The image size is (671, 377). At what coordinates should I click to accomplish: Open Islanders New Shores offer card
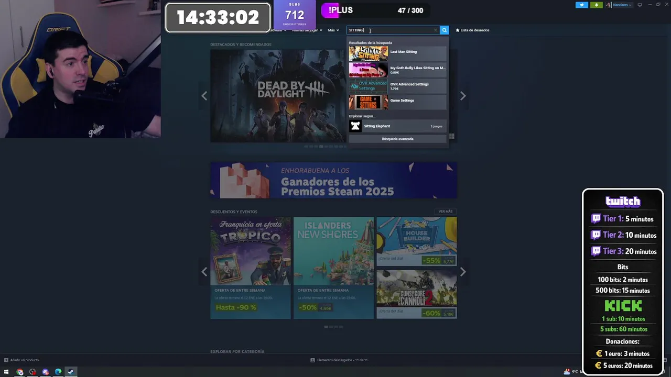point(333,268)
